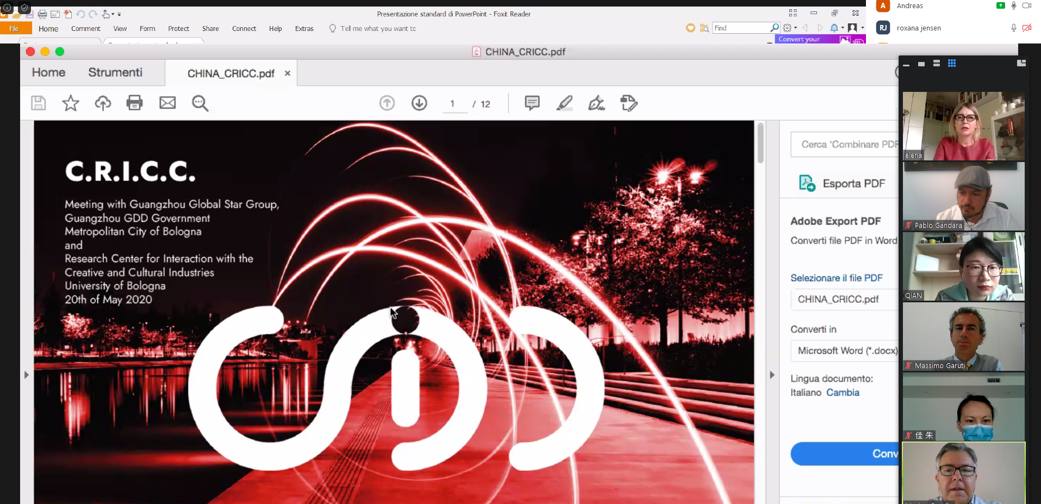Add a comment with the speech bubble icon
The image size is (1041, 504).
(x=532, y=103)
